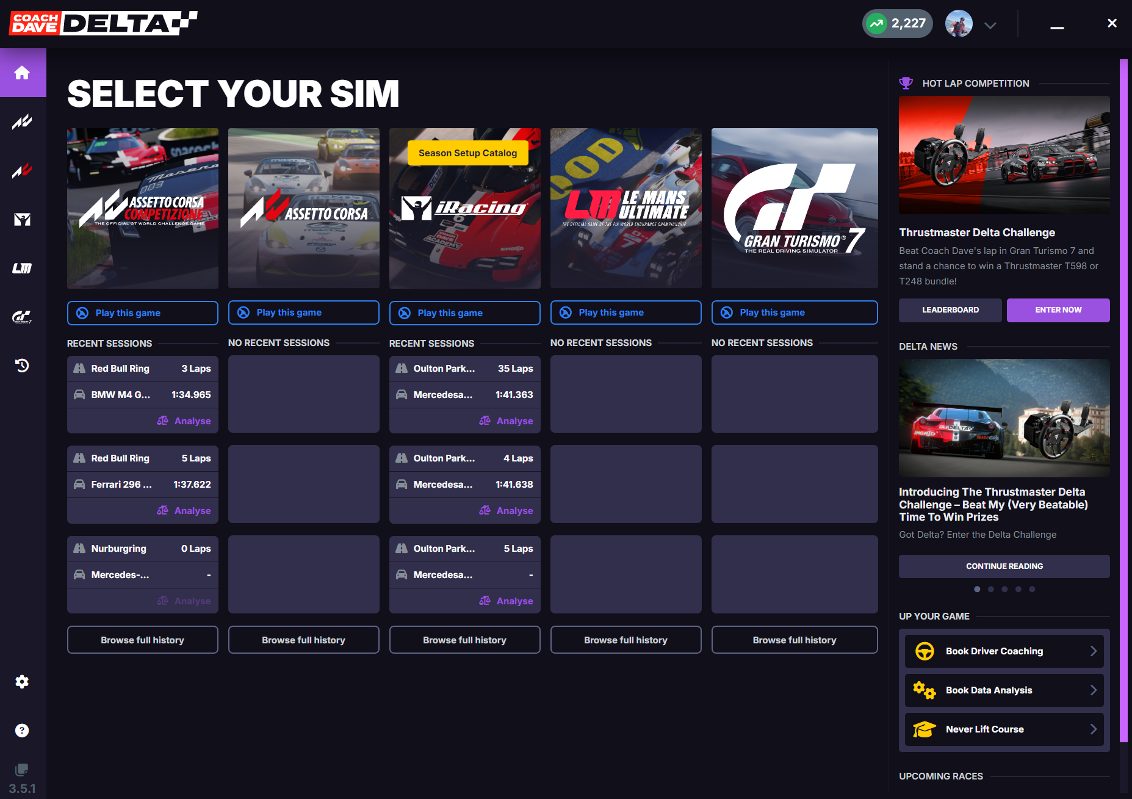1132x799 pixels.
Task: Open Le Mans Ultimate sidebar icon
Action: click(22, 268)
